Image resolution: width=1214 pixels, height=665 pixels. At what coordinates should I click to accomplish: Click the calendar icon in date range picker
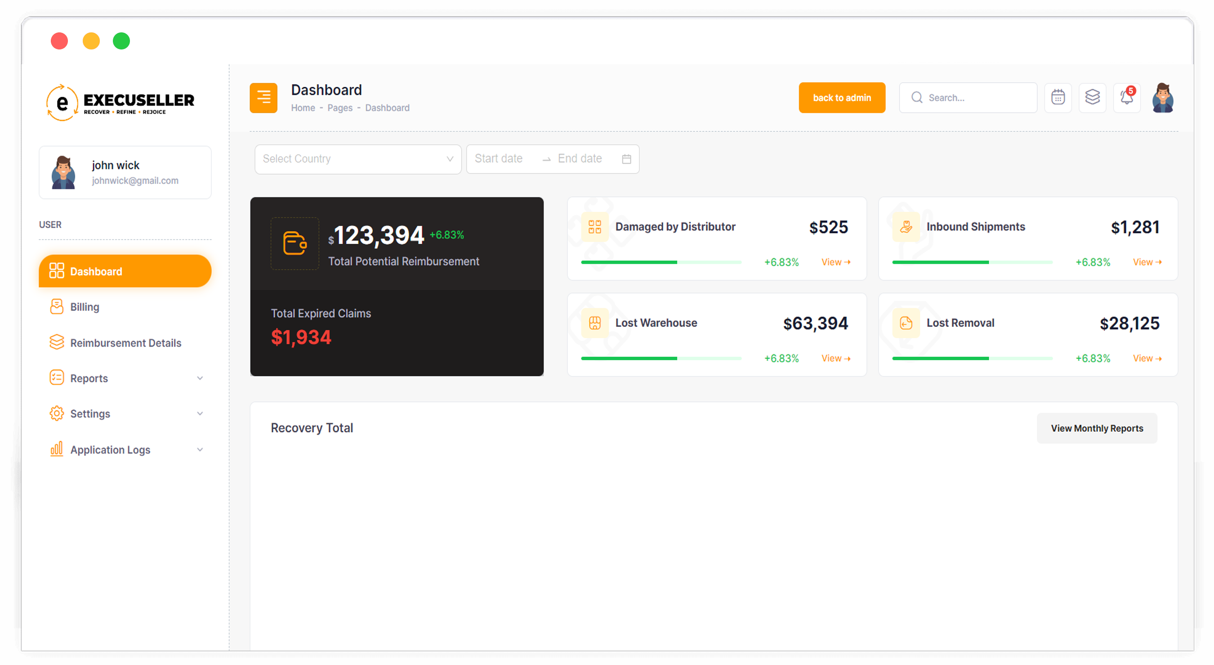[626, 159]
